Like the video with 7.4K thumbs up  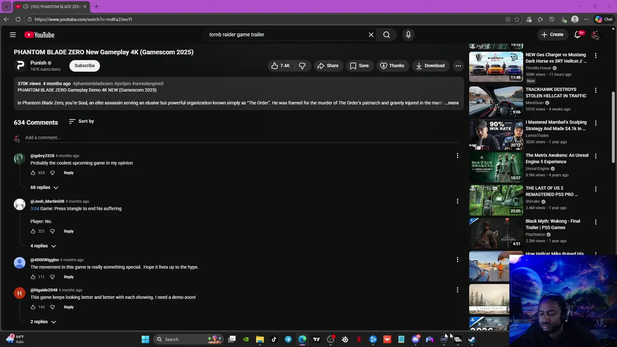point(281,66)
